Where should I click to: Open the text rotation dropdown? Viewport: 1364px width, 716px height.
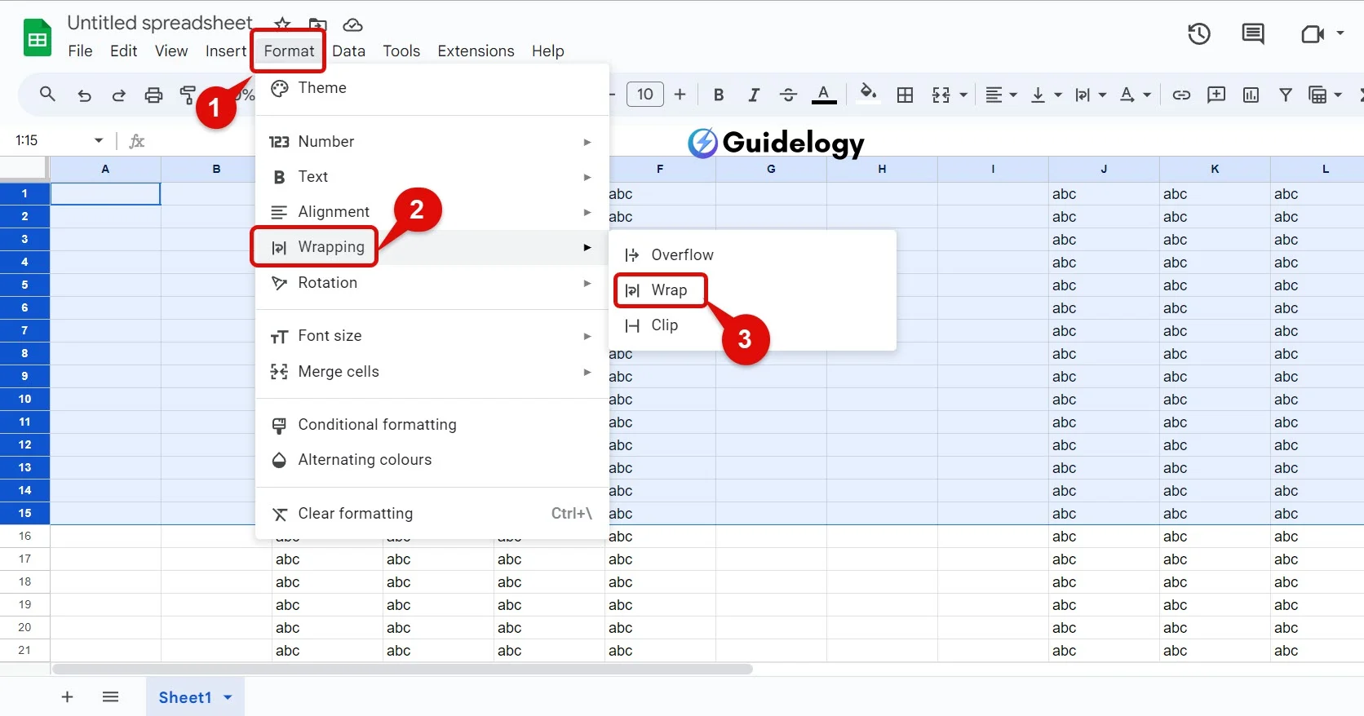1135,95
